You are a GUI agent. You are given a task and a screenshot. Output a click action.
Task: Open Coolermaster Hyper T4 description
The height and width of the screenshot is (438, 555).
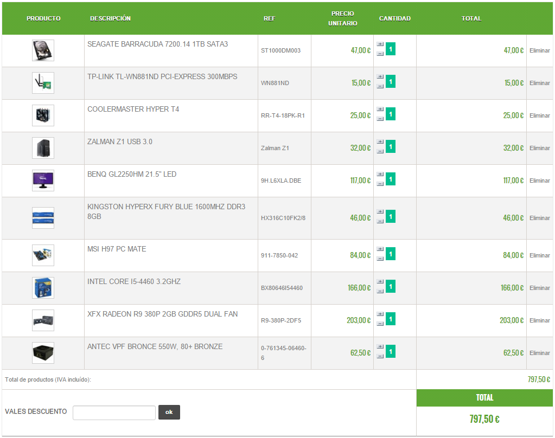click(133, 110)
